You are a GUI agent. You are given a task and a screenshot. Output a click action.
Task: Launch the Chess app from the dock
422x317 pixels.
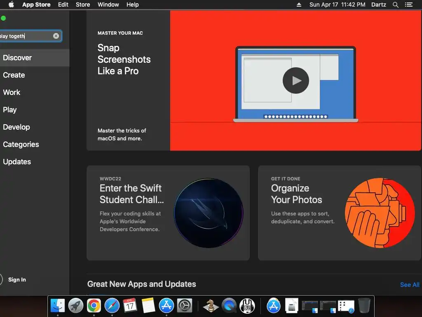tap(211, 306)
